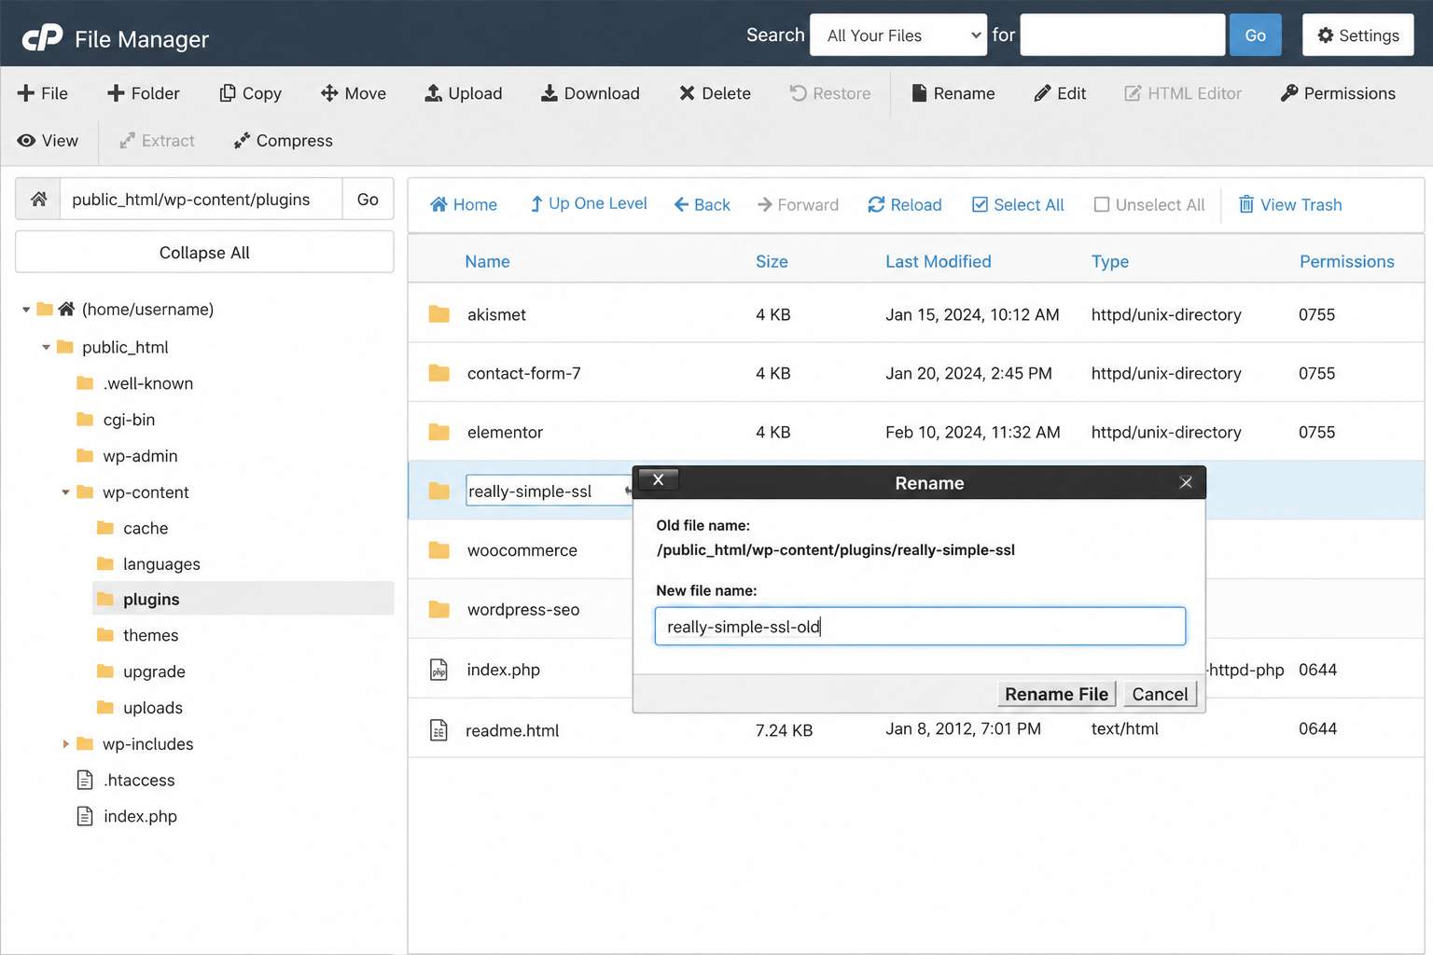The image size is (1433, 955).
Task: Click the home icon beside path field
Action: click(x=38, y=199)
